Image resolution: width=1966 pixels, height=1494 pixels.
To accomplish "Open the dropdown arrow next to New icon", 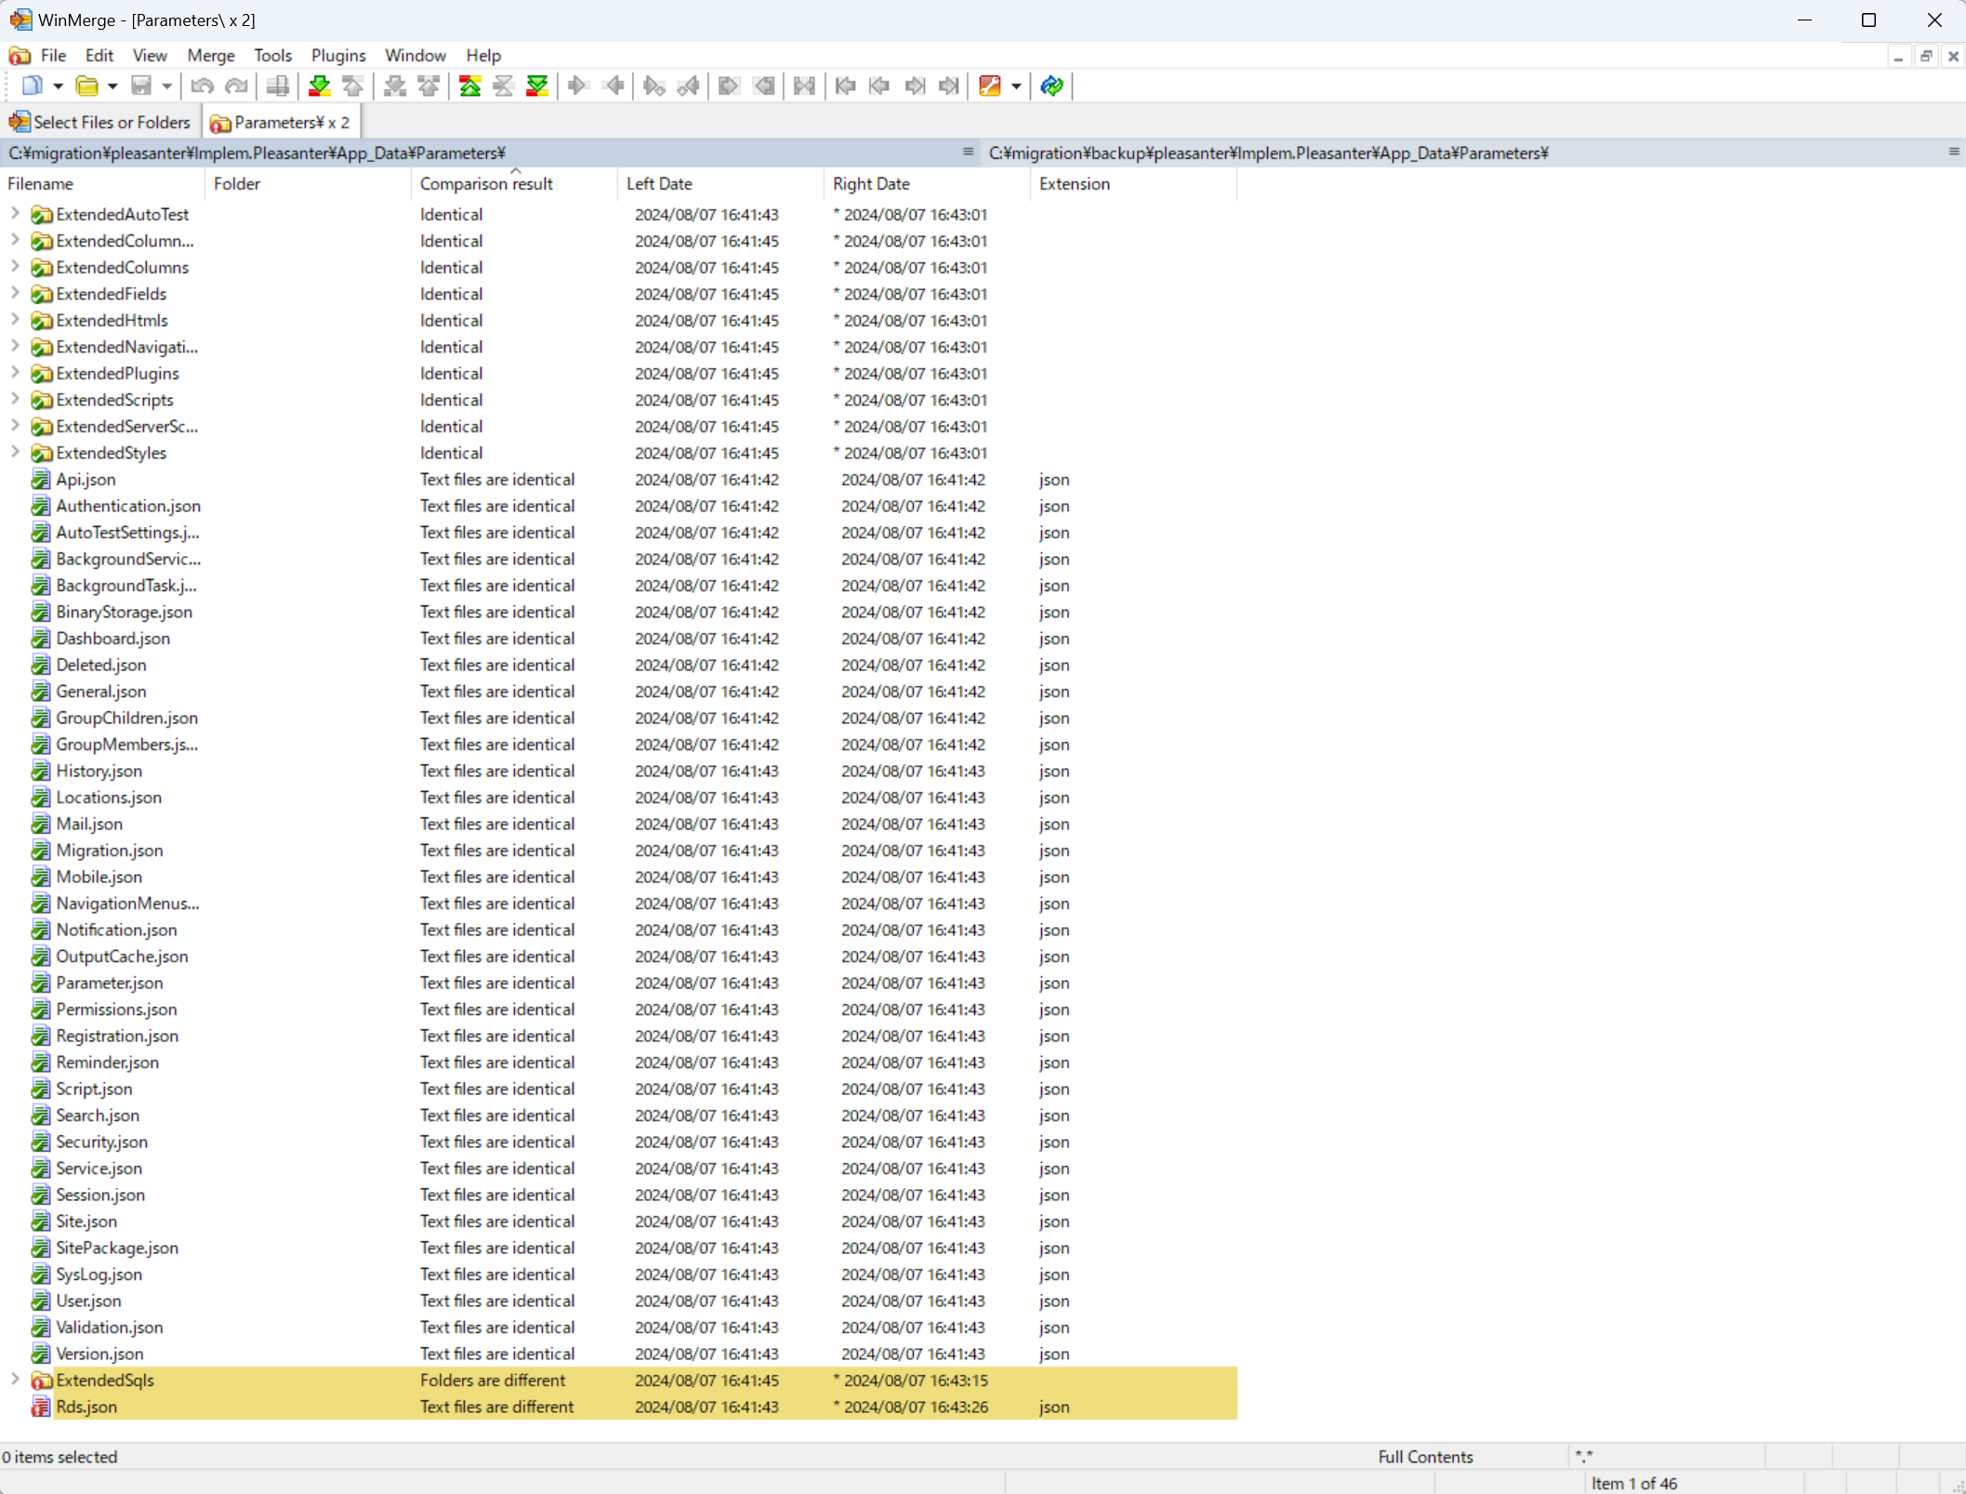I will (58, 86).
